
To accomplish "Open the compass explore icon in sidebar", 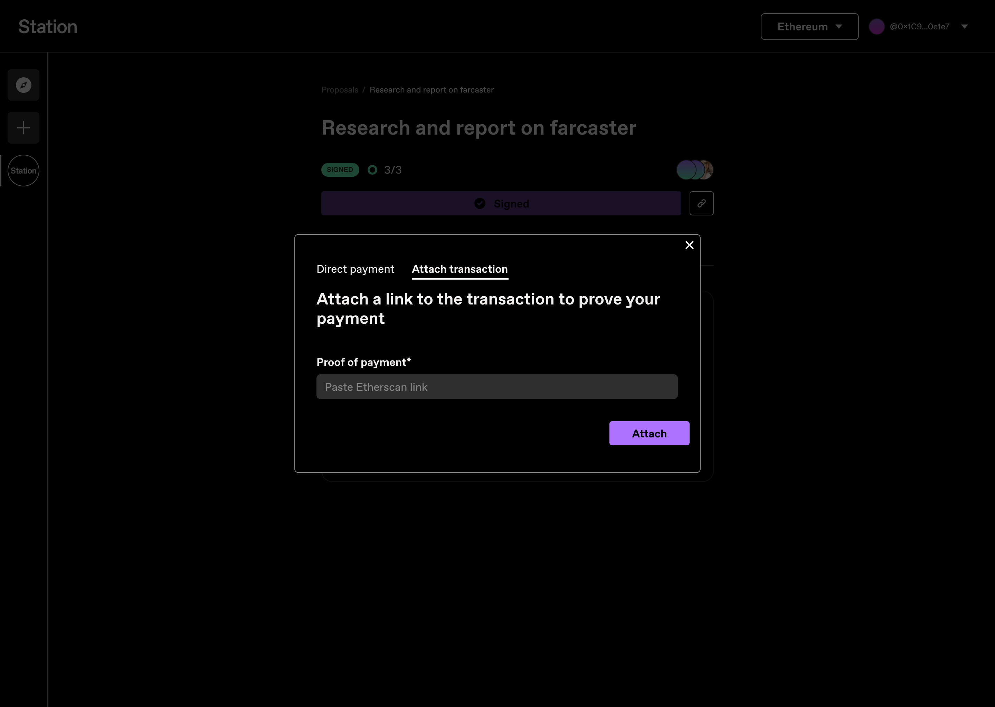I will pos(23,85).
